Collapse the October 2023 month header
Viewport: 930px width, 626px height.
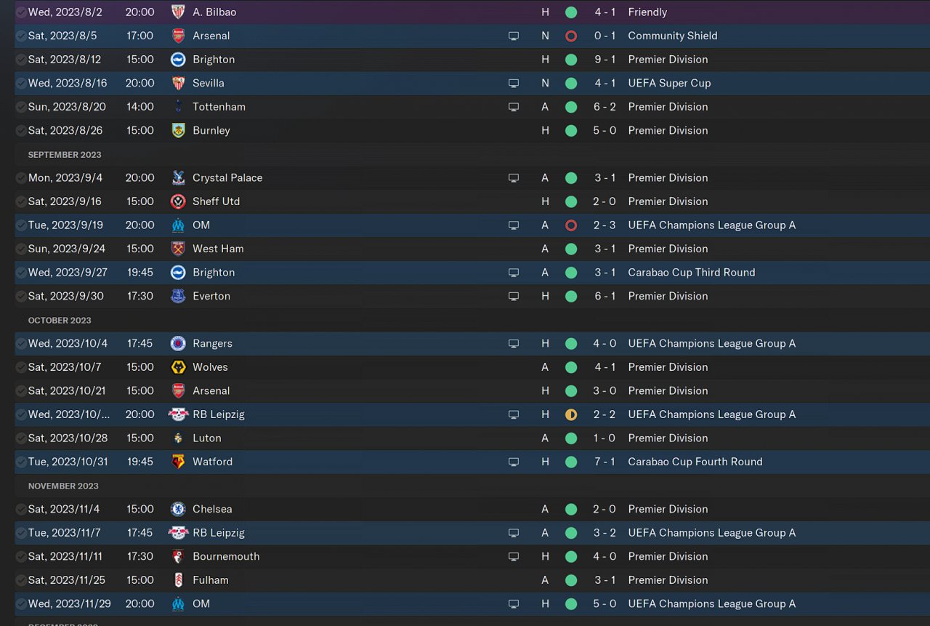[60, 321]
